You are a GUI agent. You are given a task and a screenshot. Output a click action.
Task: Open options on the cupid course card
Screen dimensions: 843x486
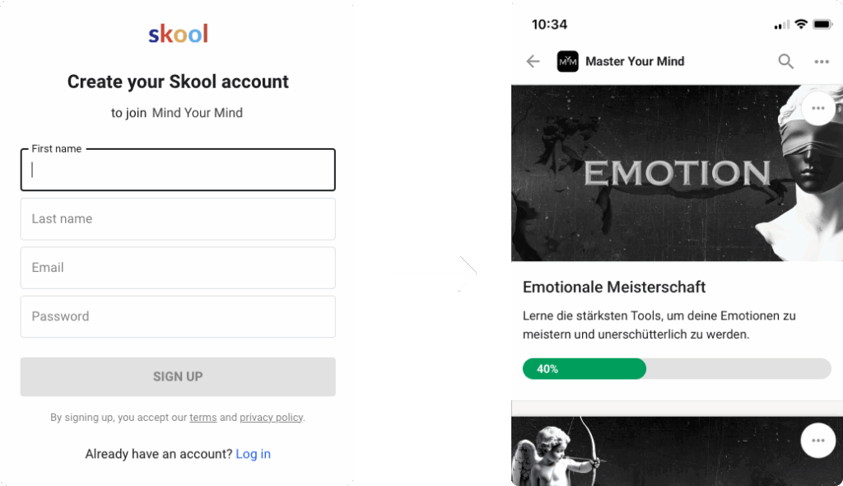click(817, 441)
